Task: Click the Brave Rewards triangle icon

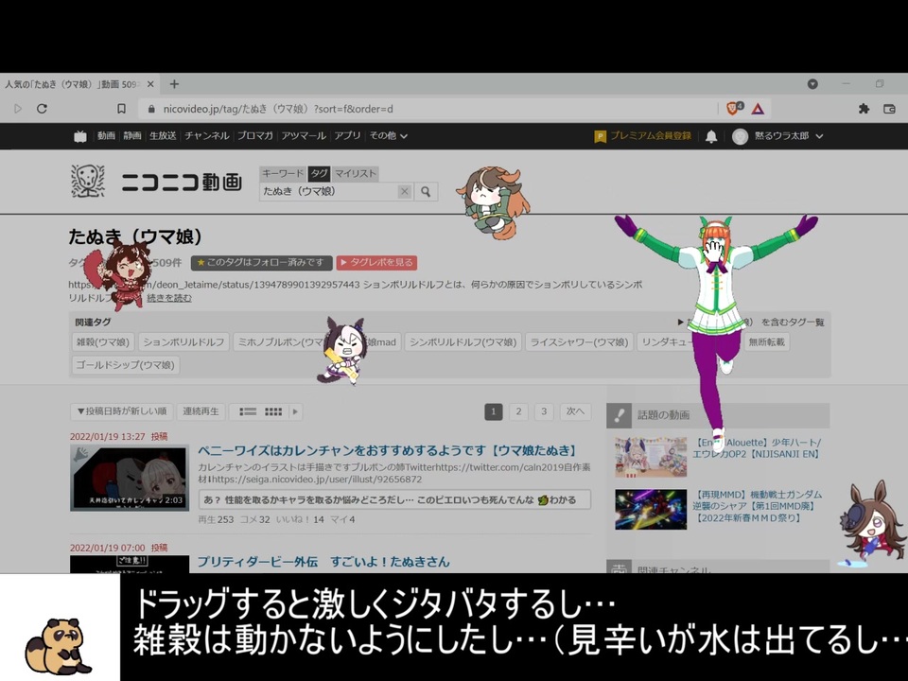Action: pyautogui.click(x=758, y=109)
